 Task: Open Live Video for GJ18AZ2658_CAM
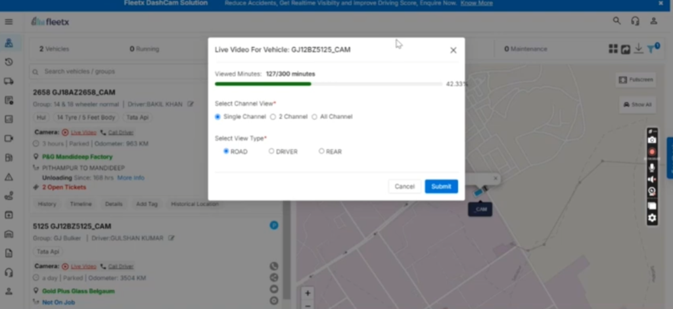click(83, 133)
